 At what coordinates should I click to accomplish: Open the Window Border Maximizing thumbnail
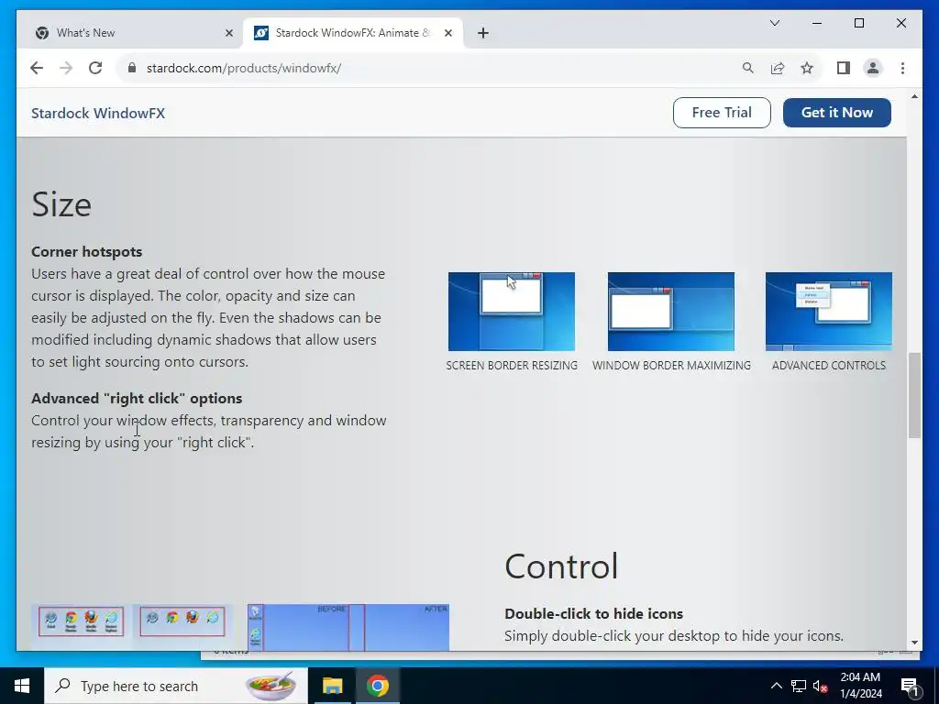point(670,312)
